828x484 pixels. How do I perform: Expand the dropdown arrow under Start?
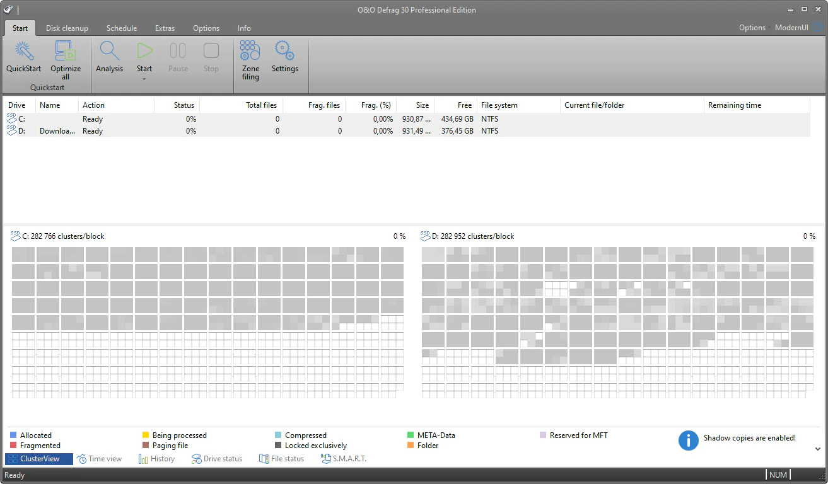pos(144,79)
